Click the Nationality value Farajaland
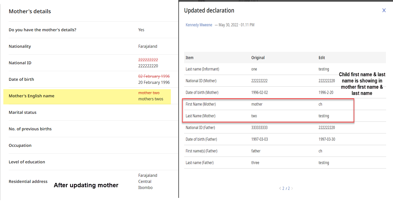The image size is (393, 204). 148,46
